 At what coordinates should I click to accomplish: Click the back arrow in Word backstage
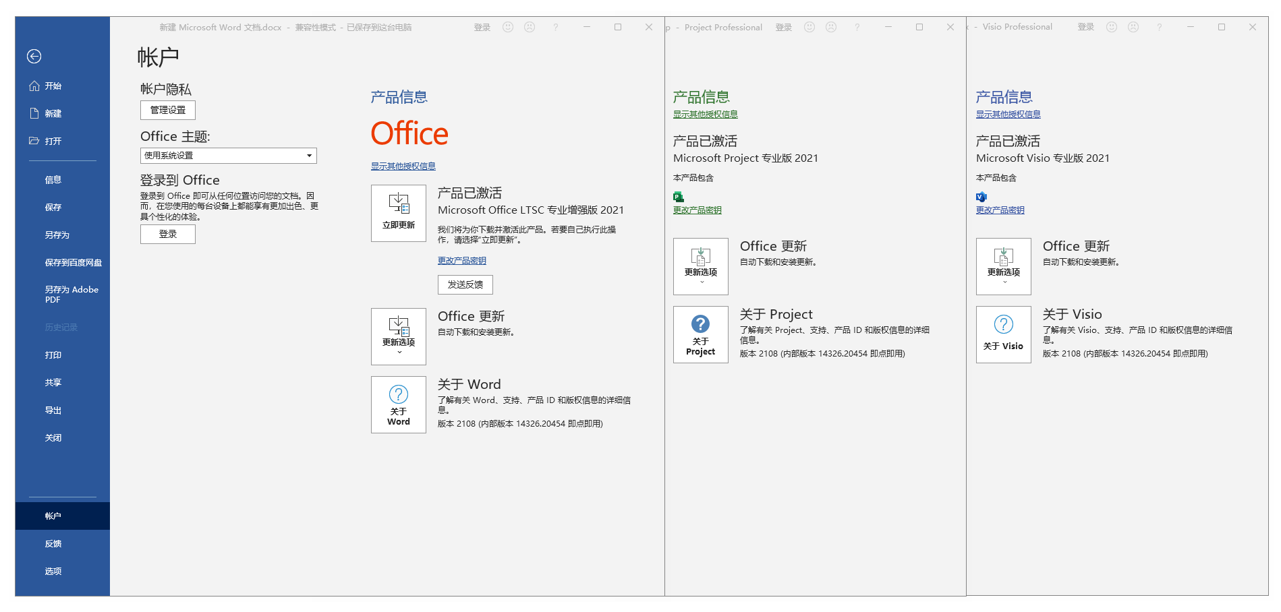[x=34, y=57]
